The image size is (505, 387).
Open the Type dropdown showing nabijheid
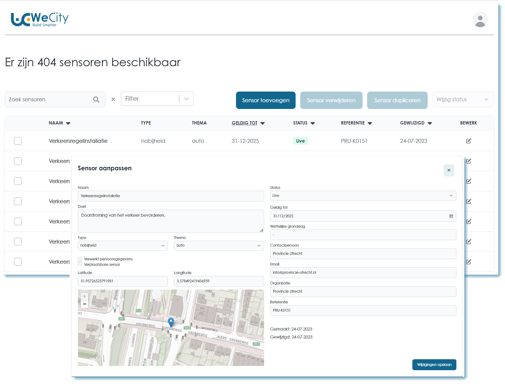click(x=123, y=246)
